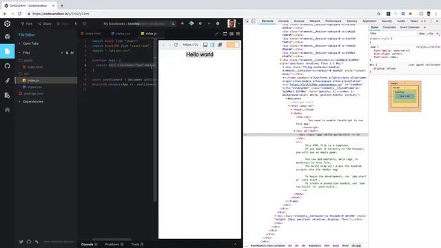Screen dimensions: 441x248
Task: Open a new browser tab
Action: [62, 6]
